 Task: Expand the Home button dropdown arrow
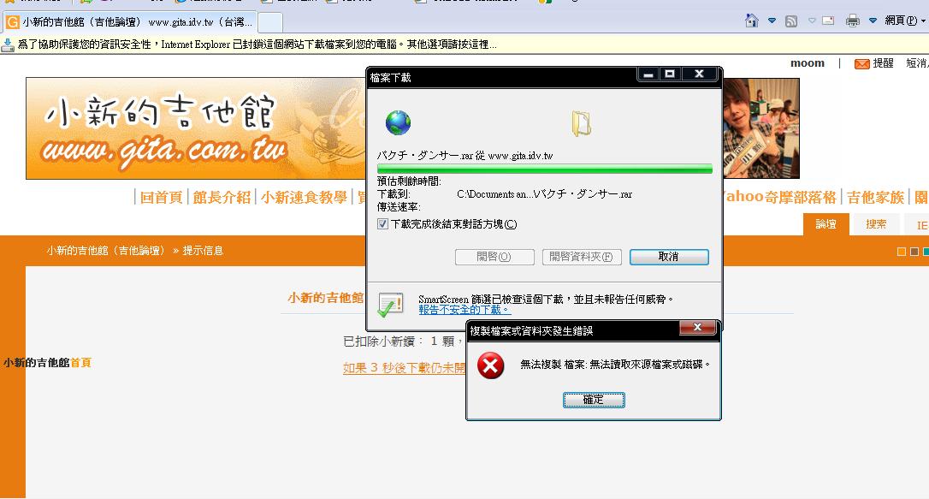coord(772,21)
